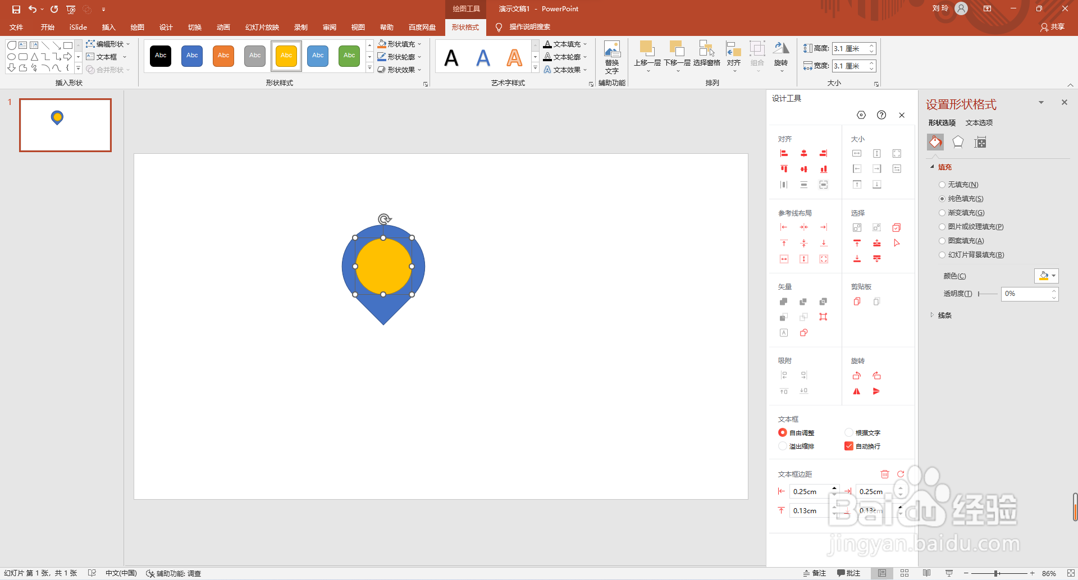The height and width of the screenshot is (580, 1078).
Task: Switch to 文本选项 in format pane
Action: (979, 122)
